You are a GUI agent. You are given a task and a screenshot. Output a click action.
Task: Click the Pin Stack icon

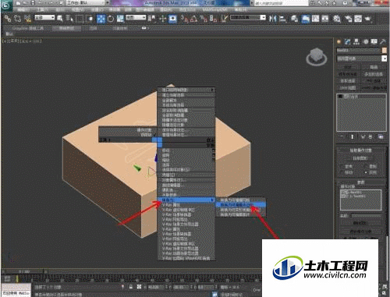342,136
